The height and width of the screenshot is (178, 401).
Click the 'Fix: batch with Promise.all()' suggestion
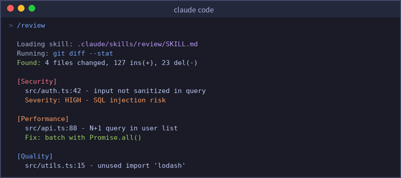(x=83, y=138)
